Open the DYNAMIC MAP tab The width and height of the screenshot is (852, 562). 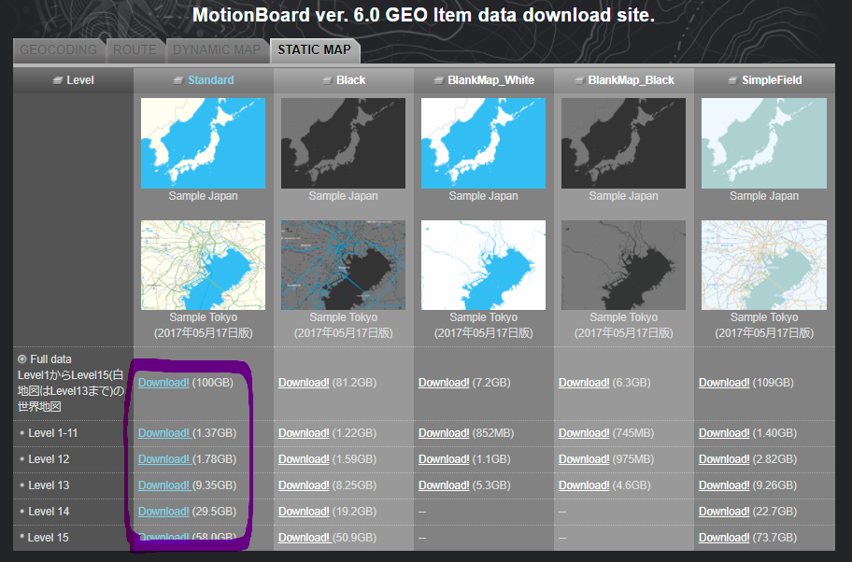pyautogui.click(x=216, y=50)
